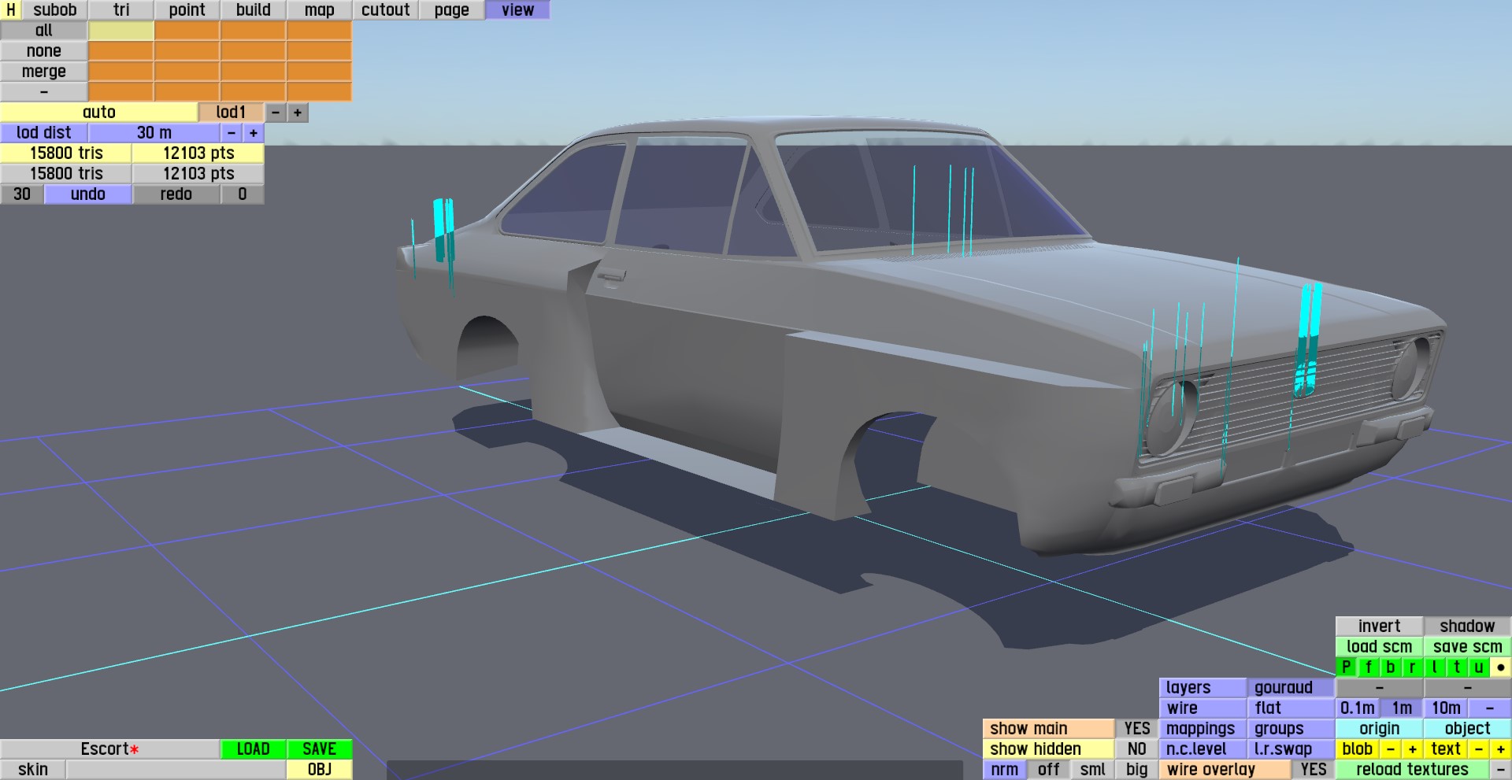Redo the edit

(x=176, y=194)
